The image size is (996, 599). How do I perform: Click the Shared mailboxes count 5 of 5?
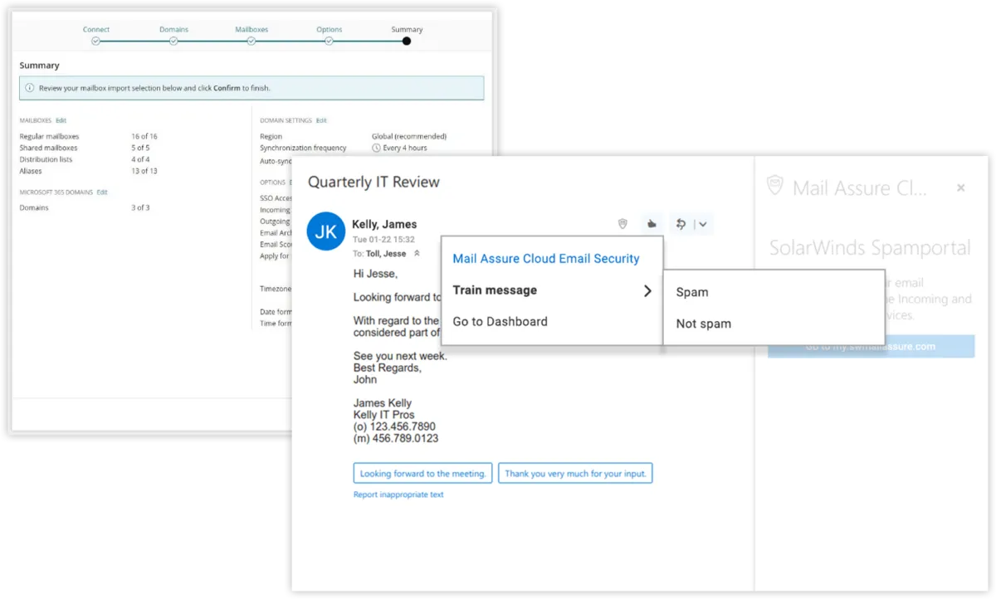coord(140,148)
